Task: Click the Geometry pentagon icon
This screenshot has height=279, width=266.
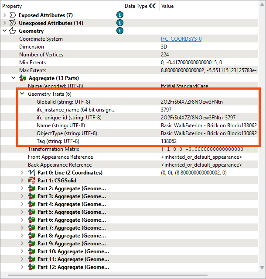Action: (x=13, y=31)
